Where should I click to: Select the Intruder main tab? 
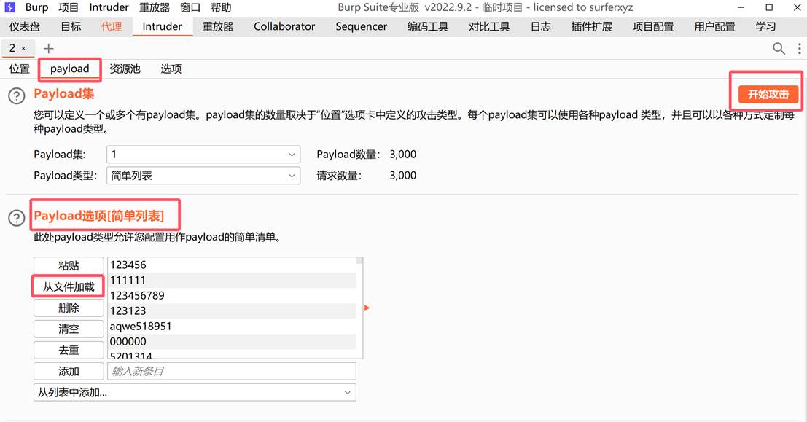[162, 27]
